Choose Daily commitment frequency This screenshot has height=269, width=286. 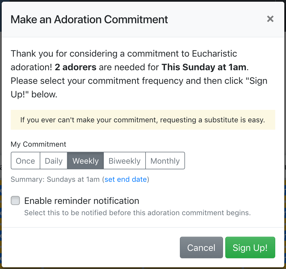(54, 161)
